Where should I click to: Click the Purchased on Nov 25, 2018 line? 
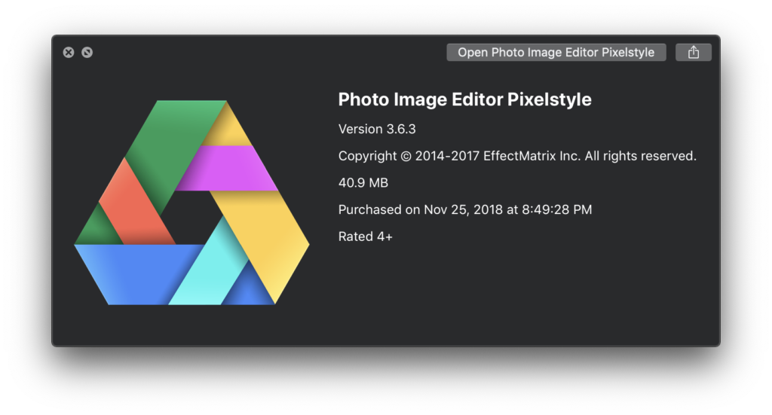464,210
